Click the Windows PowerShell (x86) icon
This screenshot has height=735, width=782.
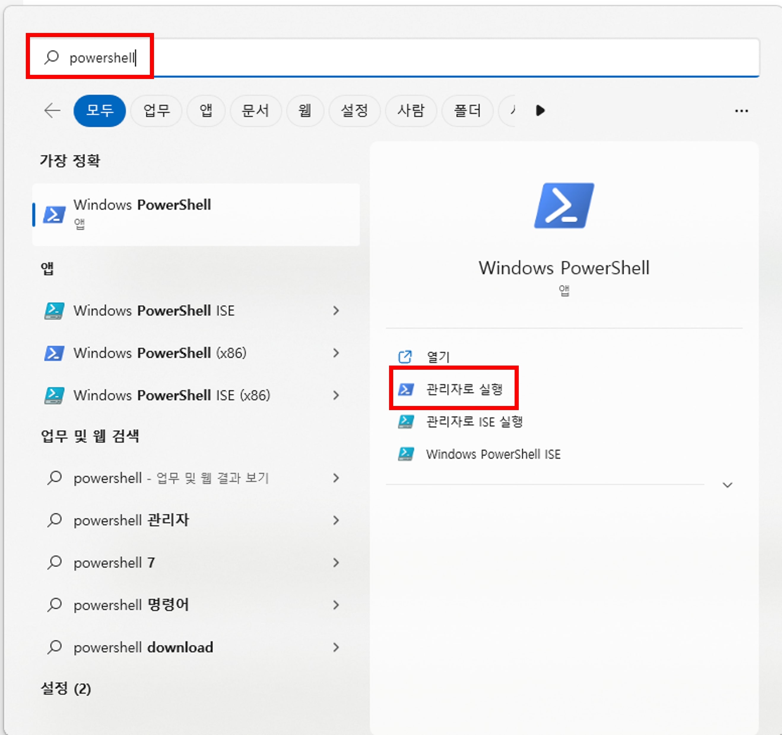pos(54,353)
